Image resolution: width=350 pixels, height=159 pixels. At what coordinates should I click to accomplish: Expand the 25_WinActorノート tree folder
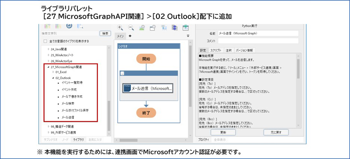49,55
